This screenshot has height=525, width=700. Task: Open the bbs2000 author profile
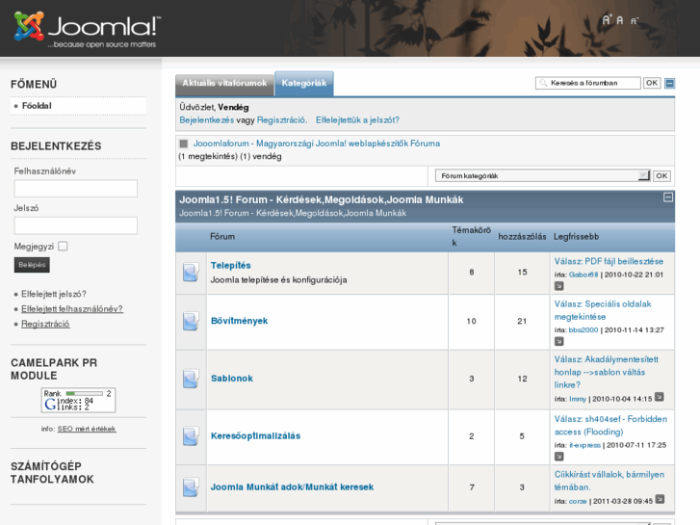coord(583,330)
